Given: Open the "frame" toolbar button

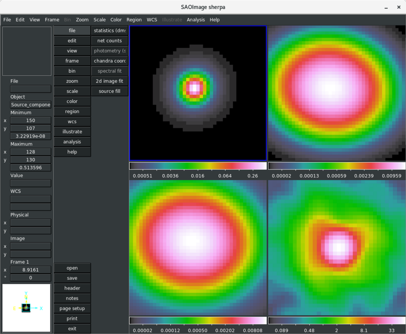Looking at the screenshot, I should pos(72,61).
